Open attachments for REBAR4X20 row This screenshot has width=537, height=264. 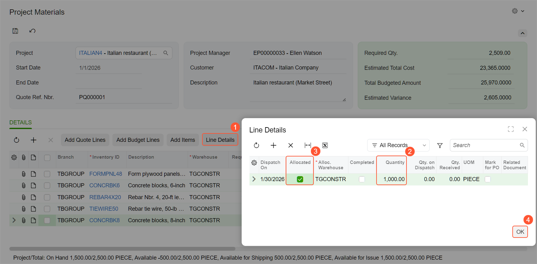24,197
